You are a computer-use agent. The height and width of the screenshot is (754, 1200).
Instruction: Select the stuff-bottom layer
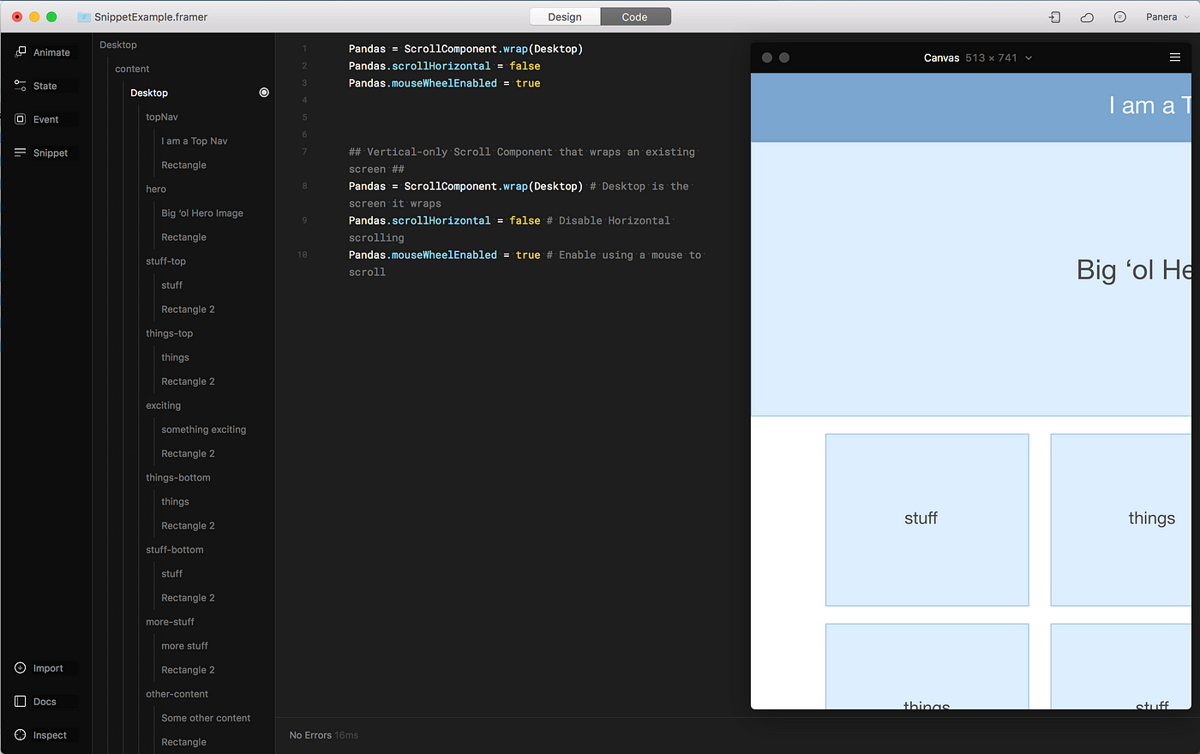click(x=174, y=549)
